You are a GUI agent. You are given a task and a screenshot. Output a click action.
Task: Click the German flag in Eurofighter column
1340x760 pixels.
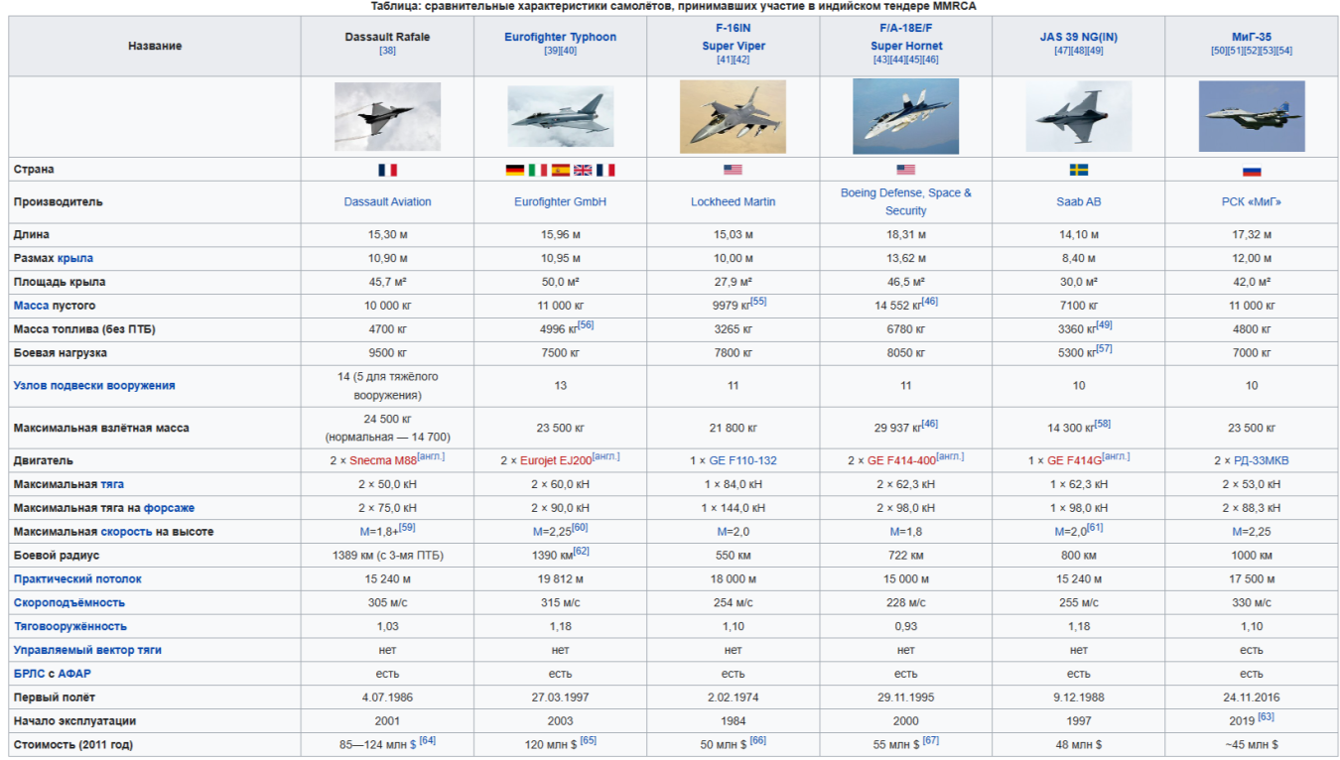[x=515, y=170]
